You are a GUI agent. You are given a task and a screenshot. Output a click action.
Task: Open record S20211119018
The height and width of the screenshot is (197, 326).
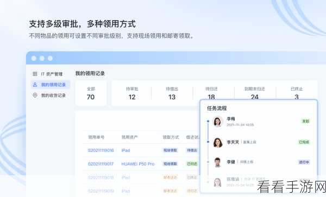[101, 177]
